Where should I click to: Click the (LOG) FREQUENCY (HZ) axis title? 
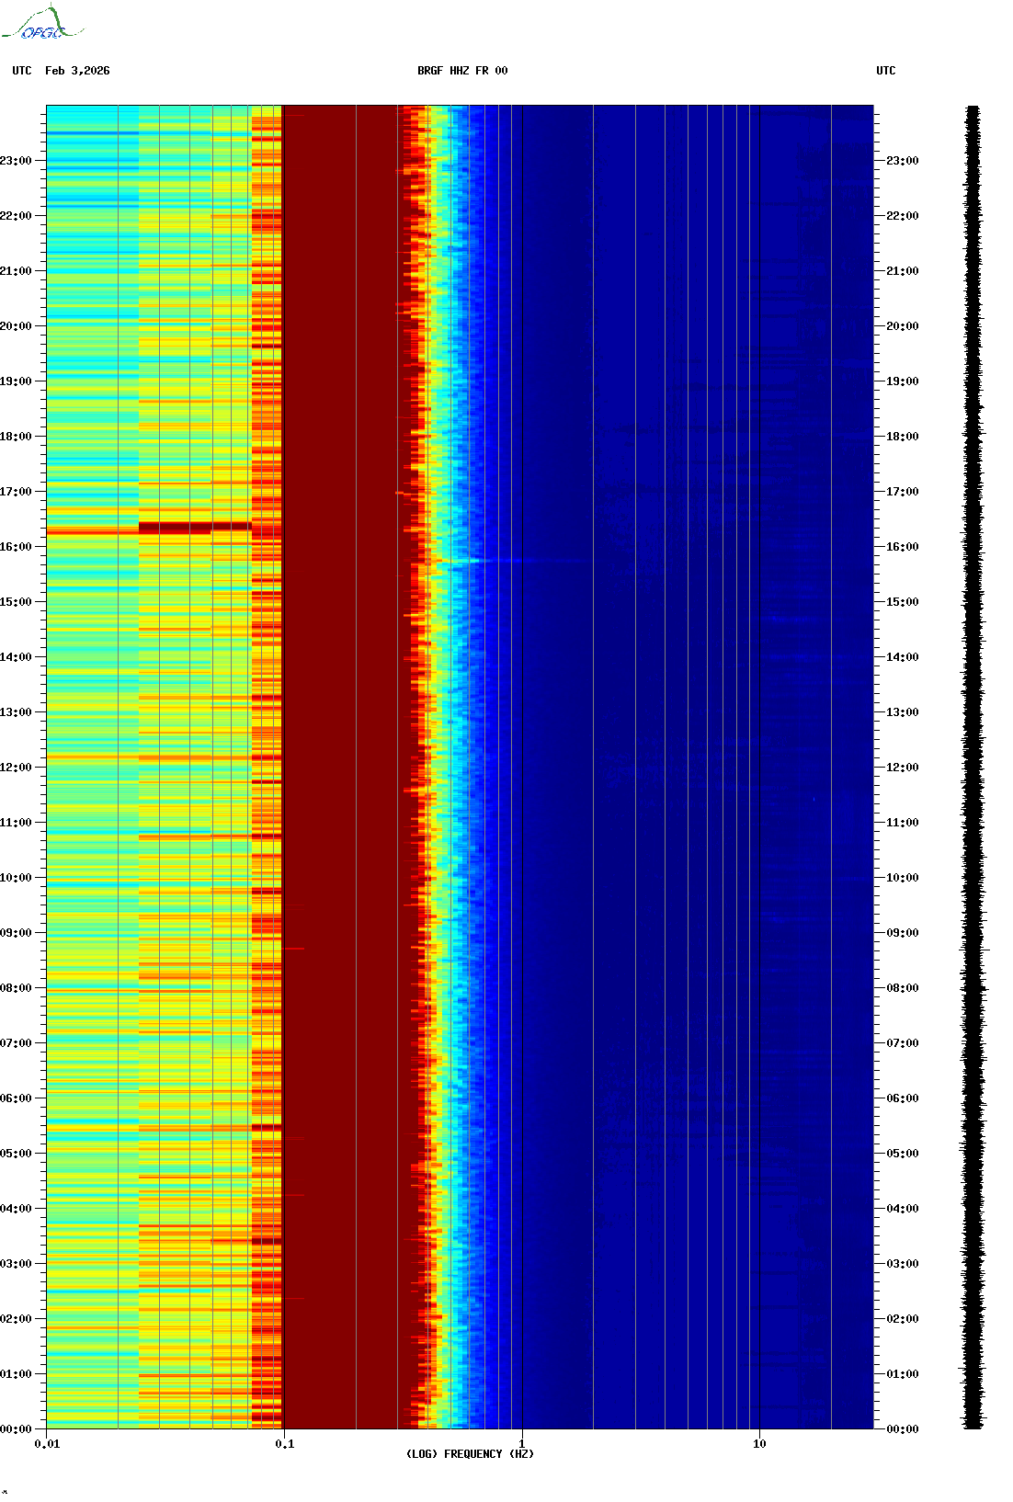(x=470, y=1454)
